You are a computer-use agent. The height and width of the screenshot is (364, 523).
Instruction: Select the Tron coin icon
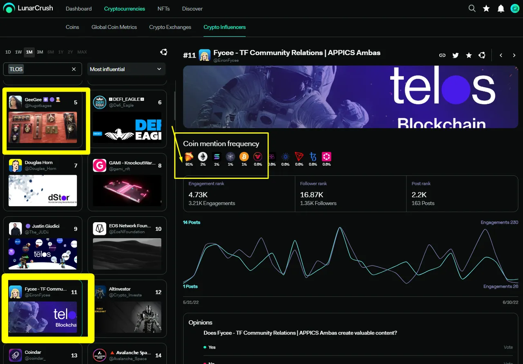click(299, 156)
